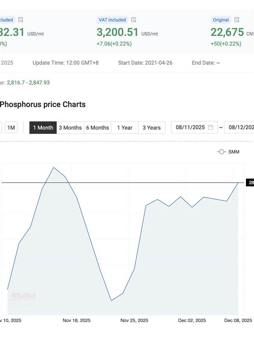Click the 'Original' price tag
Screen dimensions: 254x339
click(x=221, y=20)
